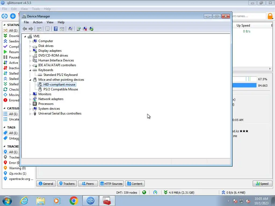Open the Device Manager View menu

(x=50, y=22)
